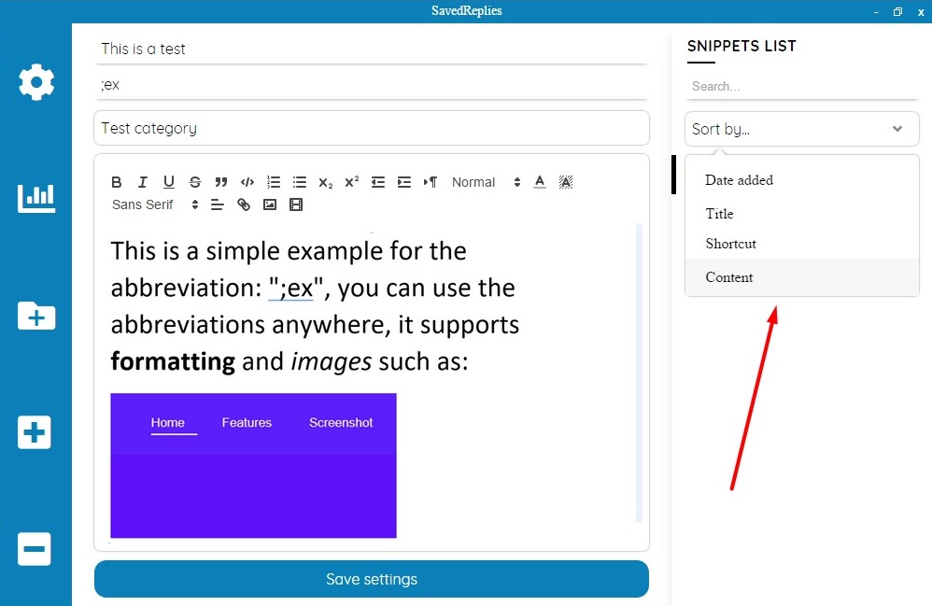Open the Test category selector
The height and width of the screenshot is (606, 932).
click(x=372, y=128)
